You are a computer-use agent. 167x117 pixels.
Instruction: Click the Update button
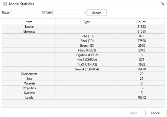[97, 13]
